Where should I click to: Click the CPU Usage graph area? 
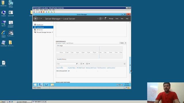[x=90, y=49]
